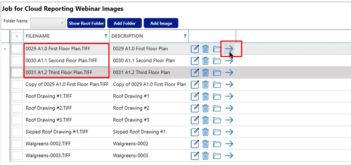Open folder icon for Roof Drawing #2
The width and height of the screenshot is (351, 165).
pyautogui.click(x=217, y=108)
